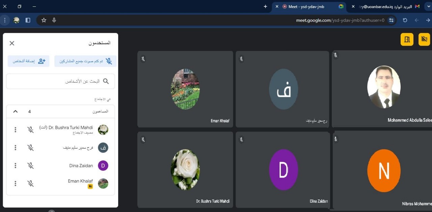
Task: Toggle microphone for Dr. Bushra Turki Mahdi
Action: point(31,130)
